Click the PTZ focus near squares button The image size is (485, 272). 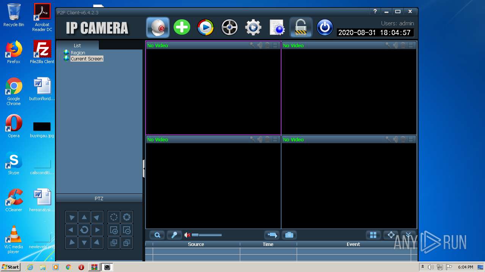click(x=114, y=243)
